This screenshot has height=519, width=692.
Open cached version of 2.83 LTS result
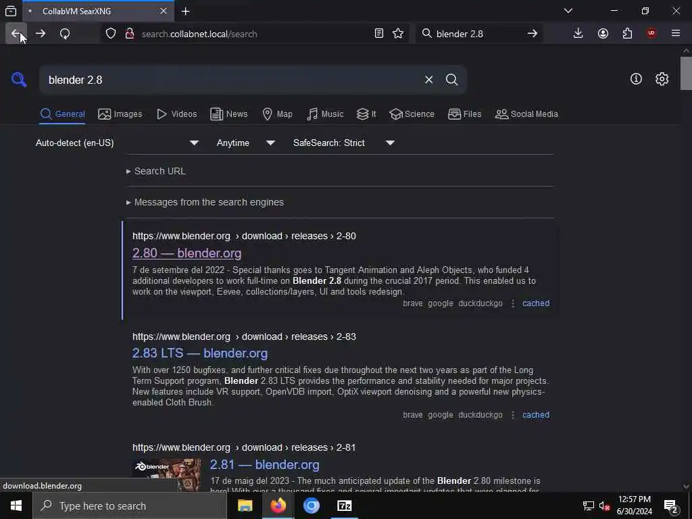point(536,416)
